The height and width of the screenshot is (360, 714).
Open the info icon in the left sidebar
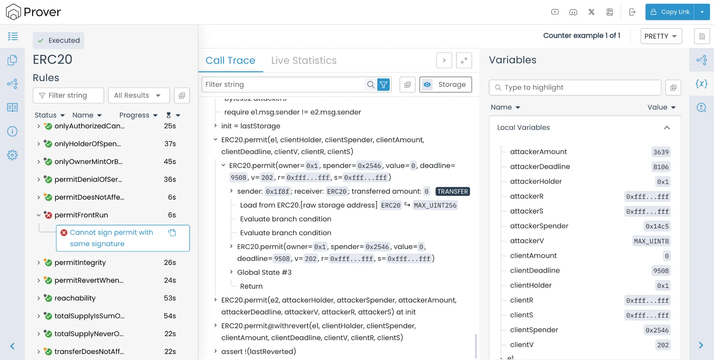pyautogui.click(x=12, y=131)
